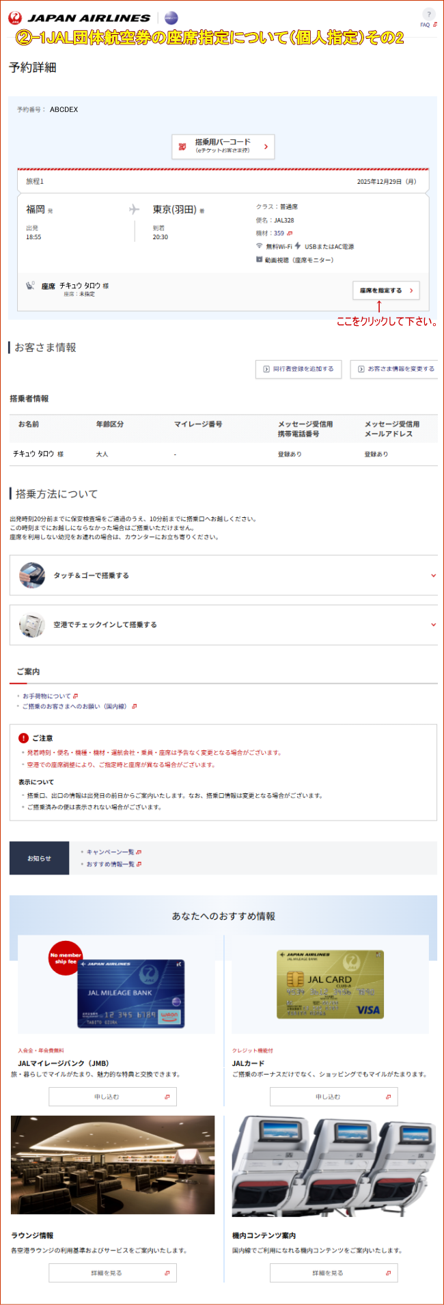Click the マイレージ番号 column header
This screenshot has height=1305, width=444.
point(198,424)
